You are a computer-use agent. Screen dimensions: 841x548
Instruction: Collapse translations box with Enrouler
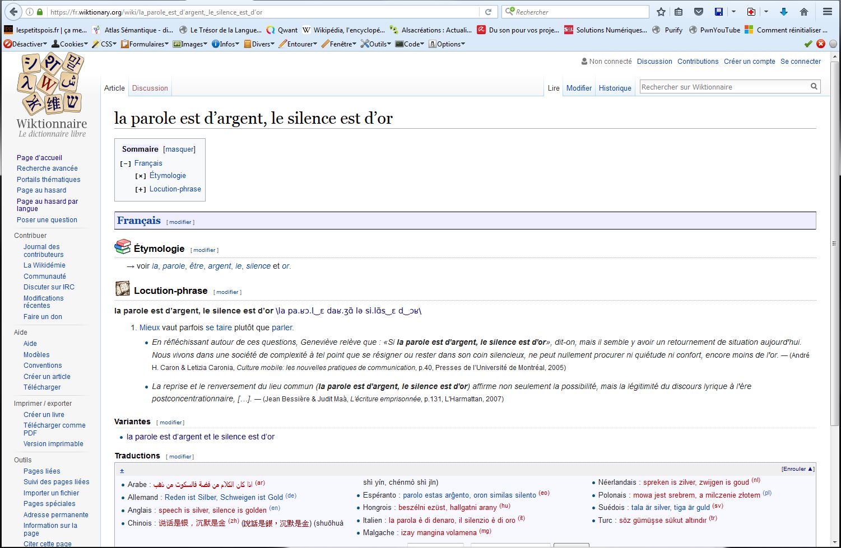797,469
